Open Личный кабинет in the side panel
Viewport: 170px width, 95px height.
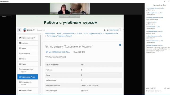click(x=28, y=90)
